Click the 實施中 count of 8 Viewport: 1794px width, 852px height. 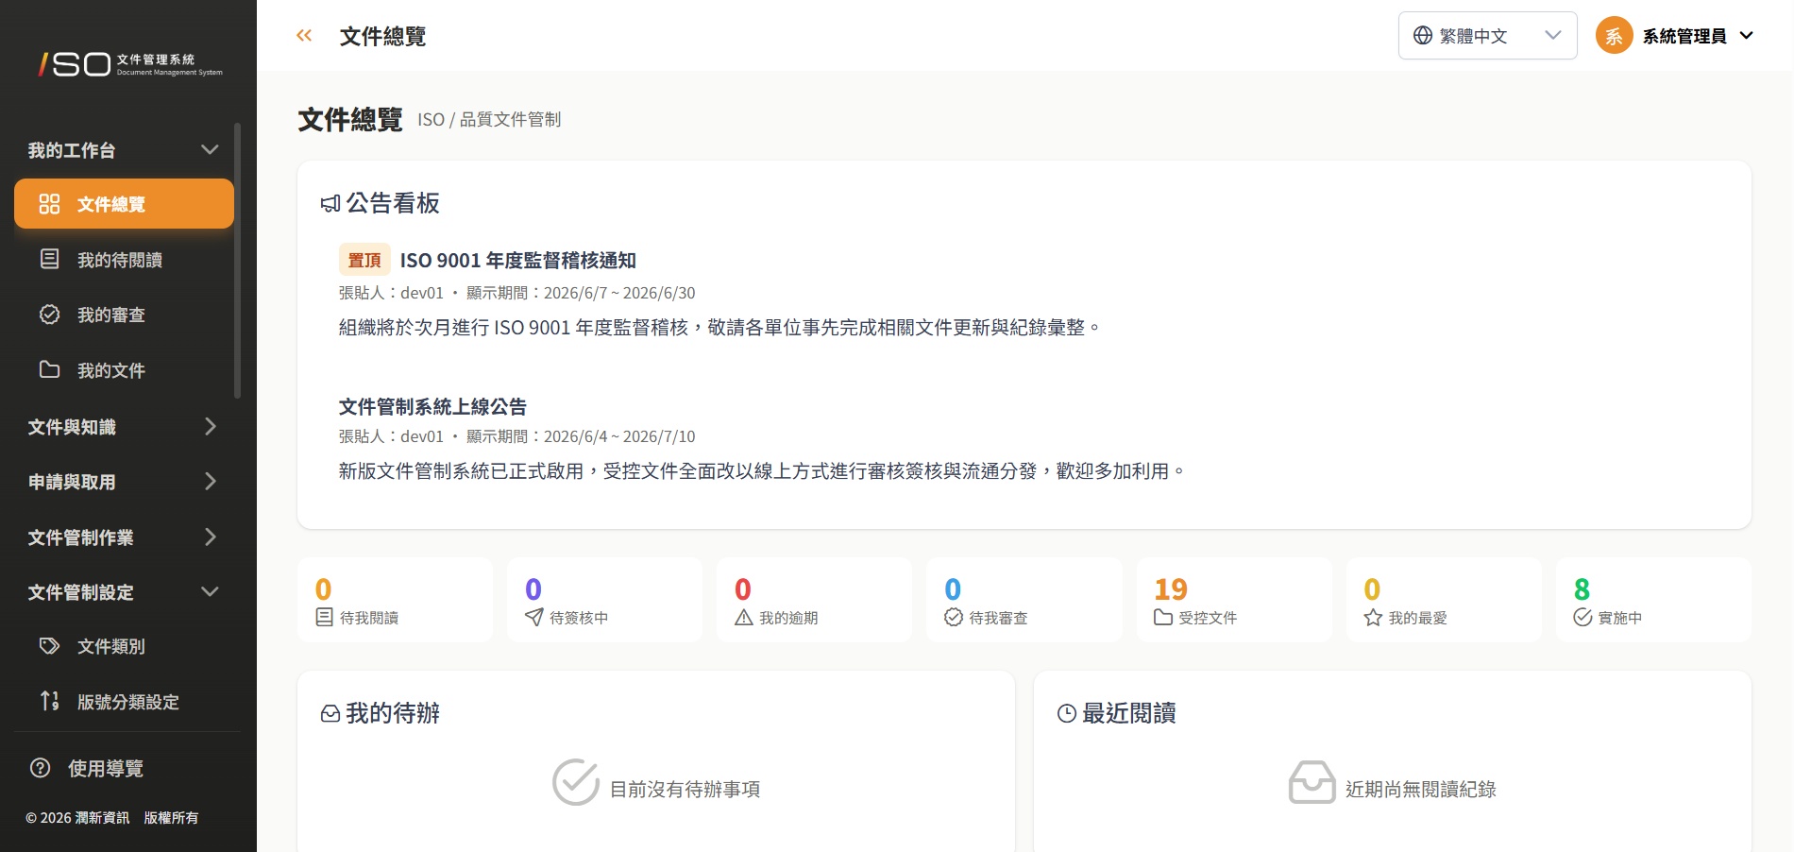[1582, 588]
